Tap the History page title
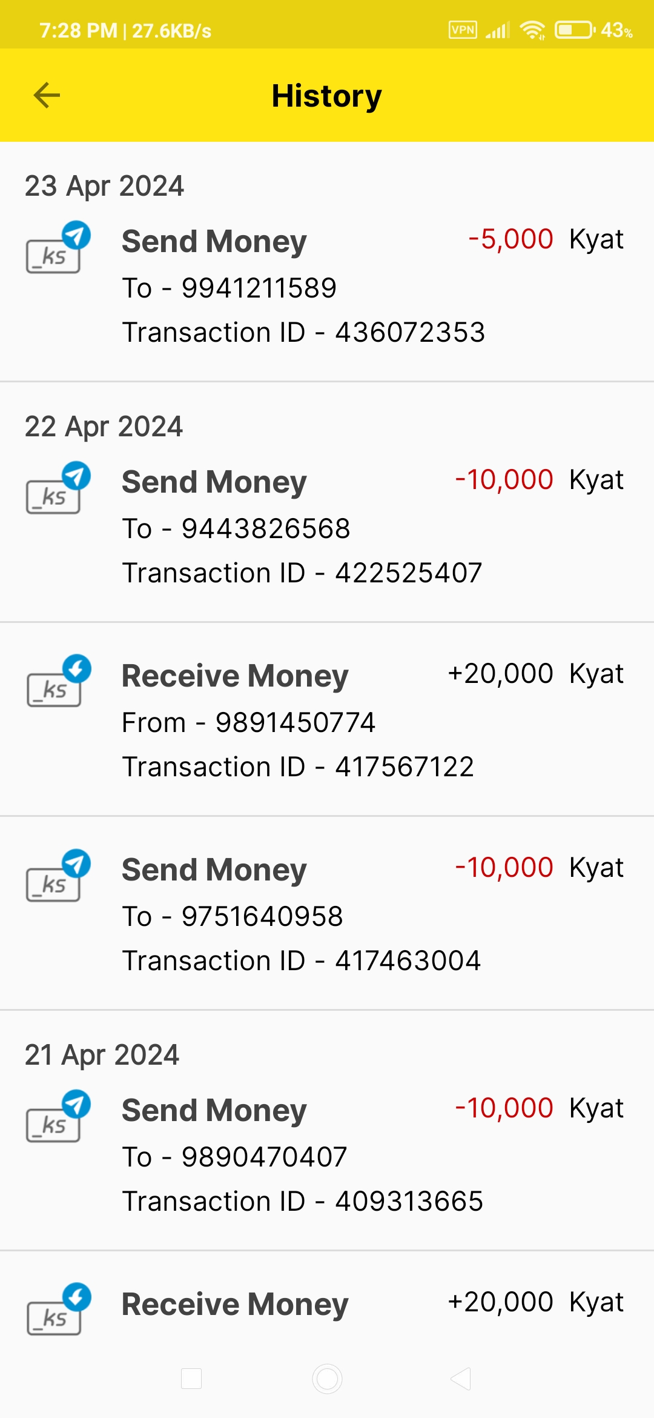 point(326,96)
